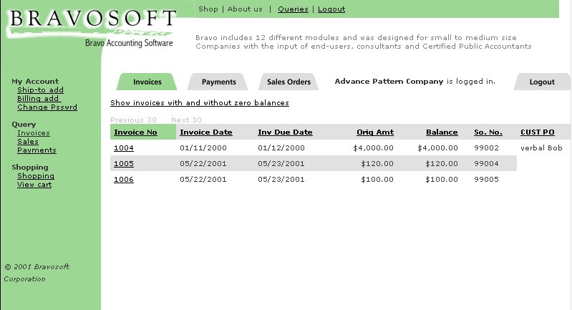This screenshot has height=310, width=572.
Task: Open invoice number 1004
Action: pyautogui.click(x=123, y=148)
